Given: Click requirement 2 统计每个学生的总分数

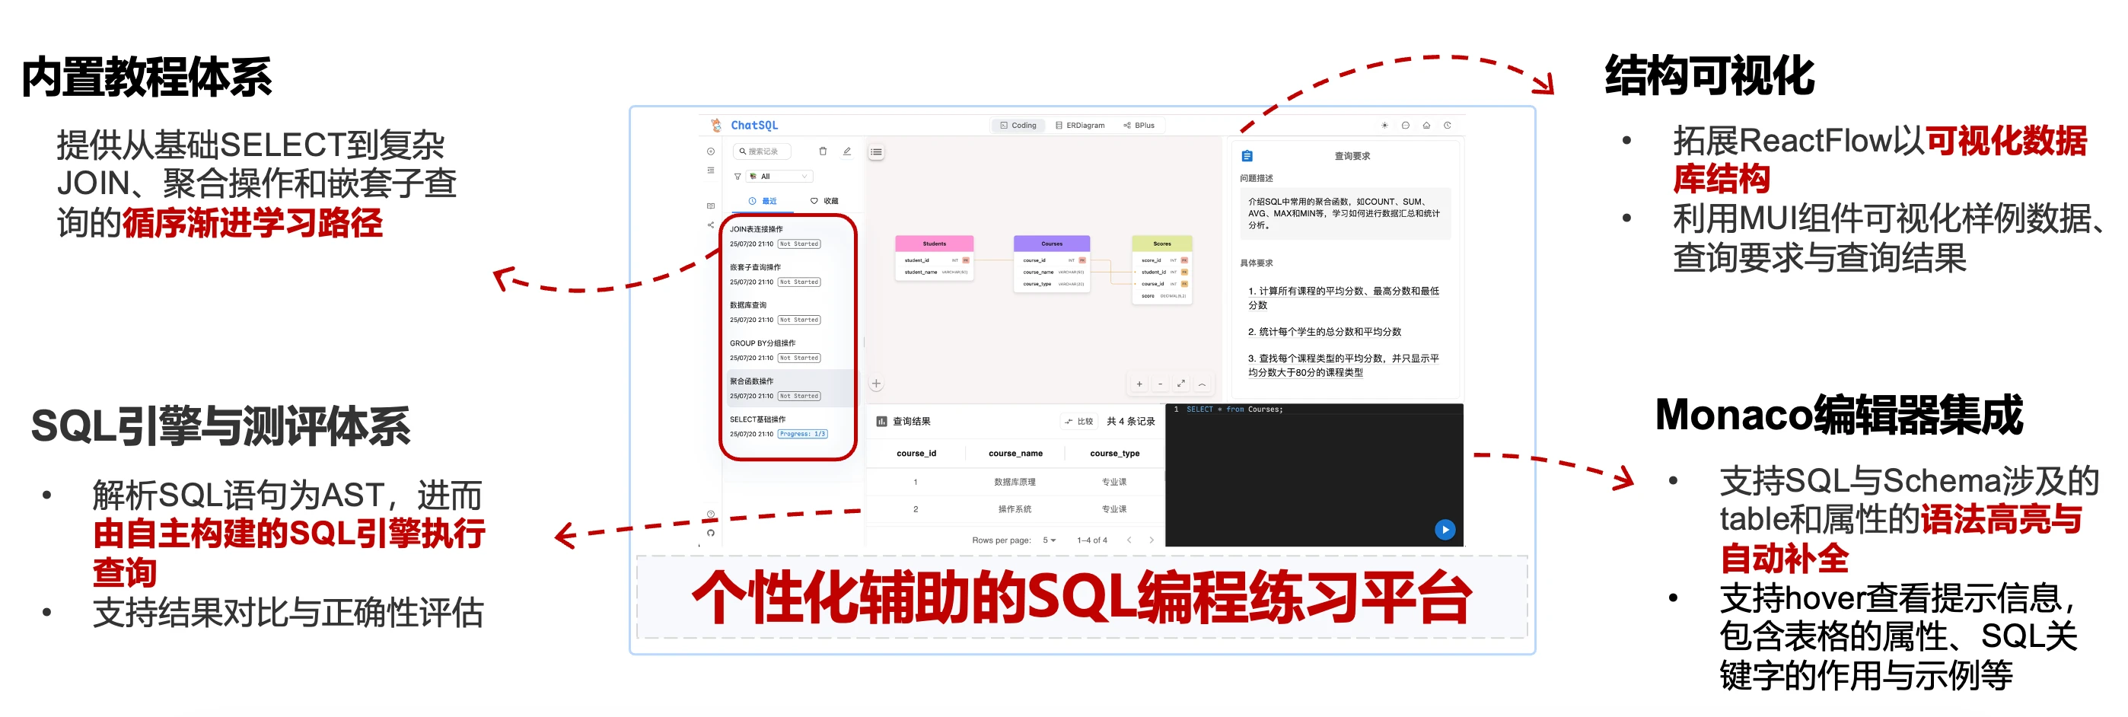Looking at the screenshot, I should 1324,332.
